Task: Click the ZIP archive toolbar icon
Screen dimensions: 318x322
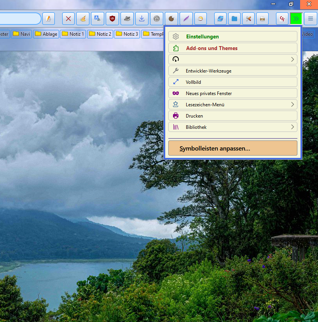Action: (262, 19)
